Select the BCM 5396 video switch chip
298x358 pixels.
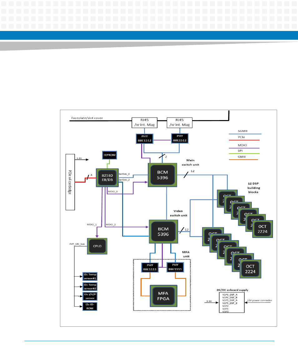click(x=163, y=231)
